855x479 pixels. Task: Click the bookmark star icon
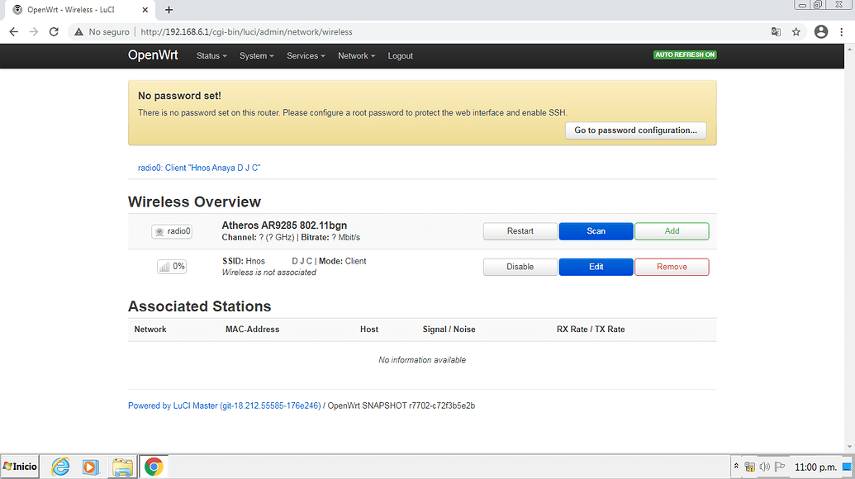point(796,31)
